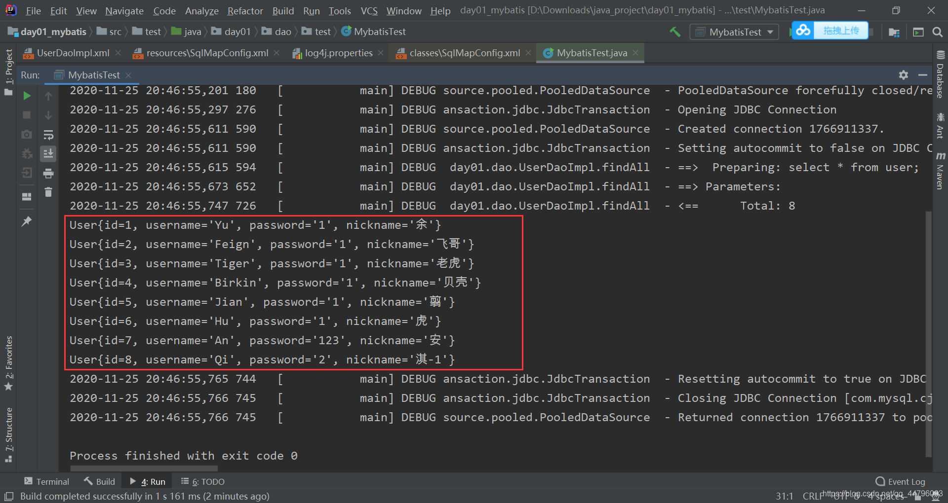Close the MybatisTest tab in Run panel
948x503 pixels.
click(x=128, y=75)
